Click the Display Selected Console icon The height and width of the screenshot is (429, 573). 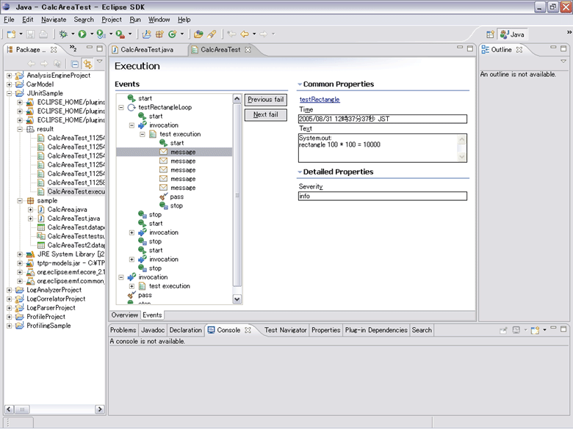click(x=516, y=330)
